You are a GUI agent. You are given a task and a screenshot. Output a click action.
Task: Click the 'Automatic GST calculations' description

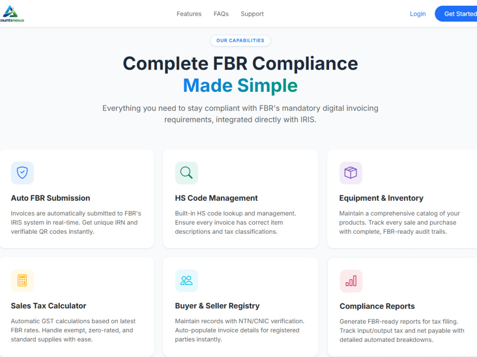click(73, 330)
